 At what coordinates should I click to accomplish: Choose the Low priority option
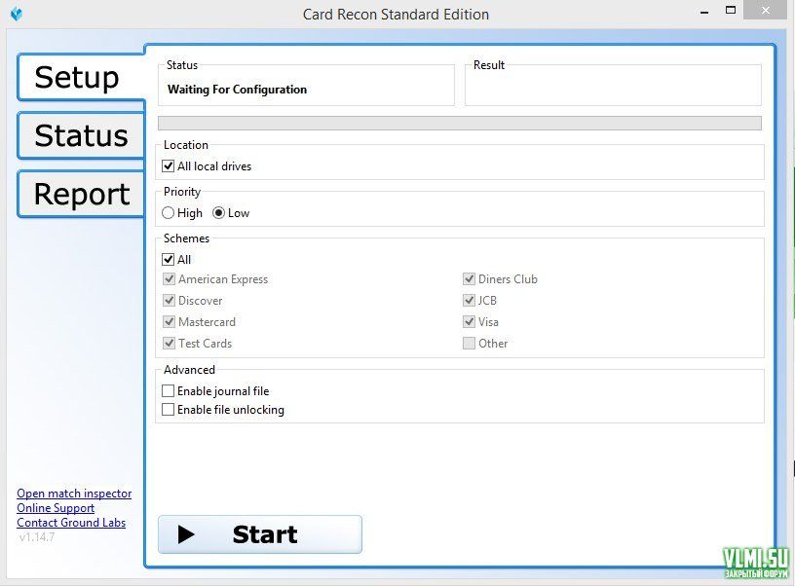pos(219,213)
